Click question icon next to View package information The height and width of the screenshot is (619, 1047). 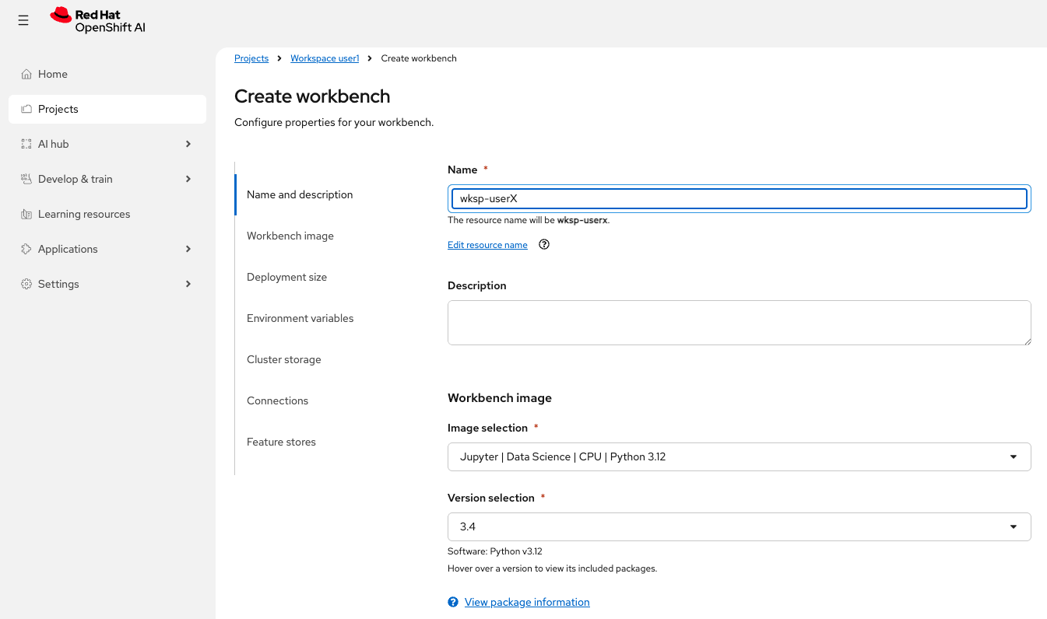(453, 602)
